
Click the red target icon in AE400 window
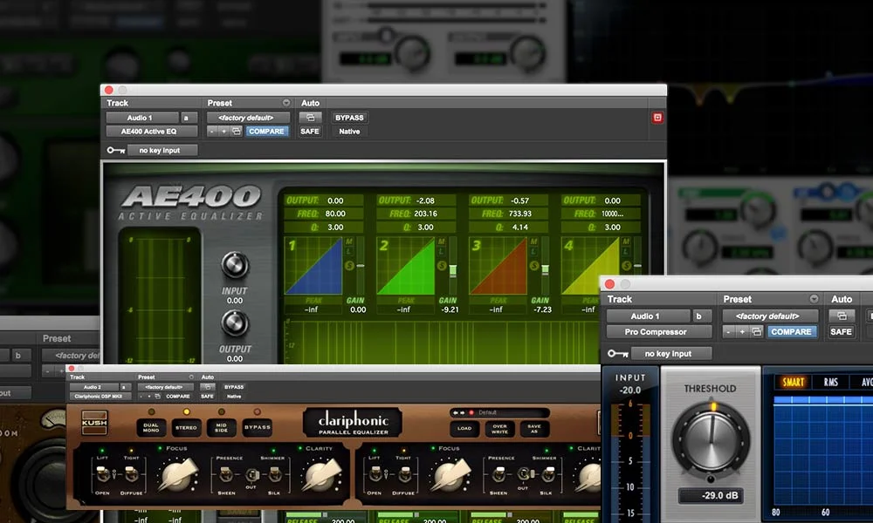657,118
